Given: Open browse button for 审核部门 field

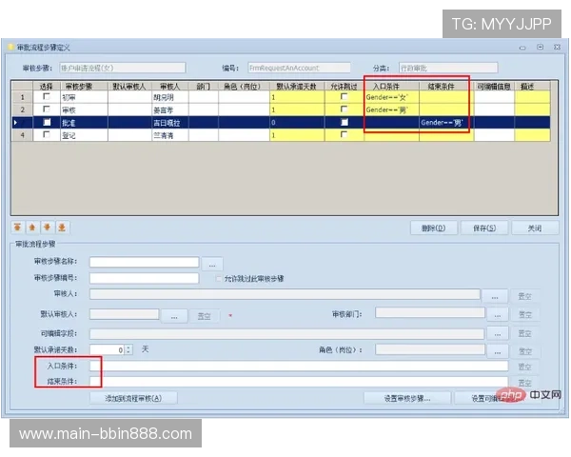Looking at the screenshot, I should pos(498,314).
